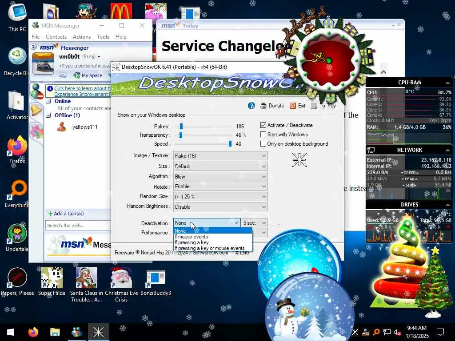This screenshot has width=455, height=341.
Task: Open BonziBuddy3 desktop shortcut
Action: point(156,283)
